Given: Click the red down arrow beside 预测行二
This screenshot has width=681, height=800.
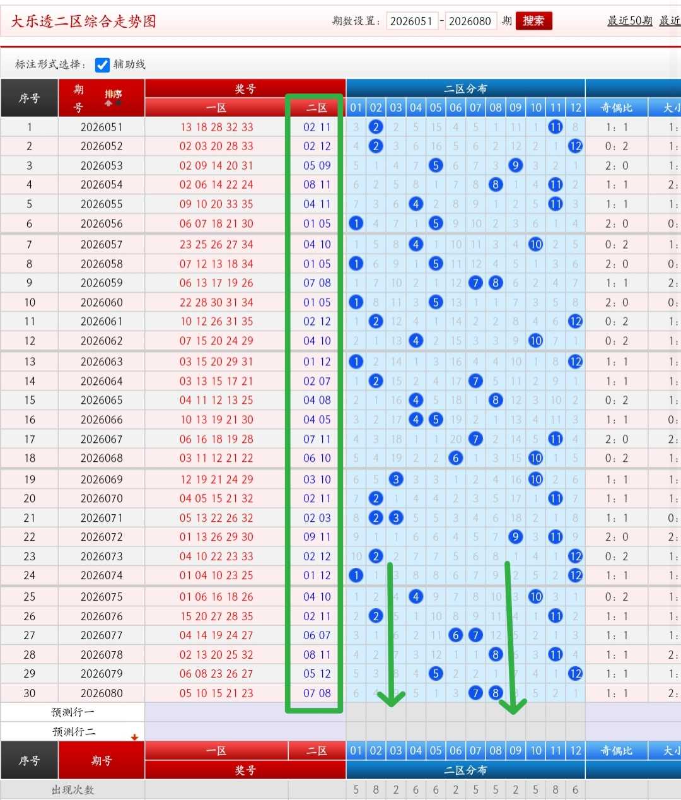Looking at the screenshot, I should 134,737.
